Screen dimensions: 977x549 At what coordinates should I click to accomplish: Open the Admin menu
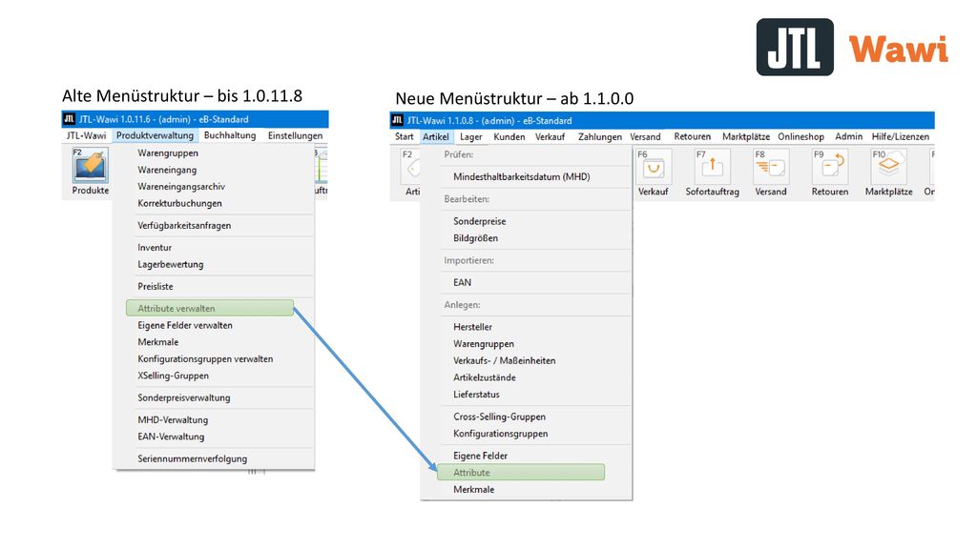tap(848, 136)
